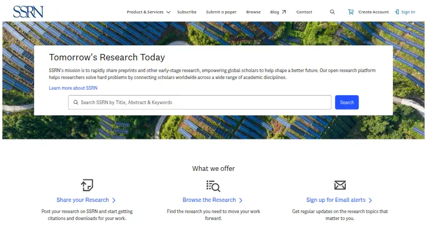Follow the Learn more about SSRN link
427x235 pixels.
point(73,88)
